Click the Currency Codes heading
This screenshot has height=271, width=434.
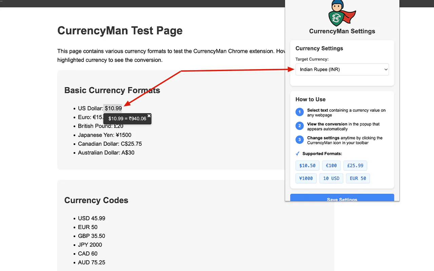click(x=96, y=200)
